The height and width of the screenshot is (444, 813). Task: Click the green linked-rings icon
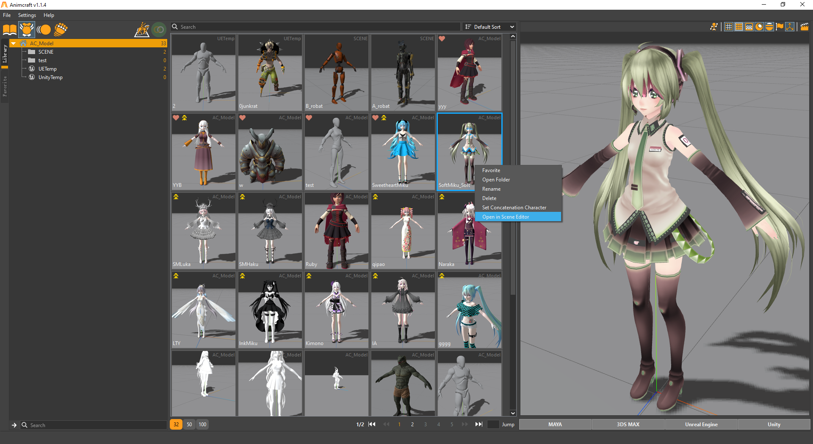[159, 30]
